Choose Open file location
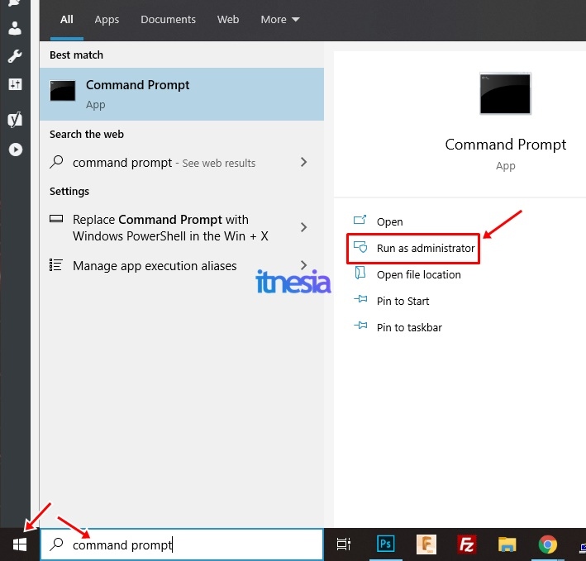Viewport: 586px width, 561px height. point(418,275)
